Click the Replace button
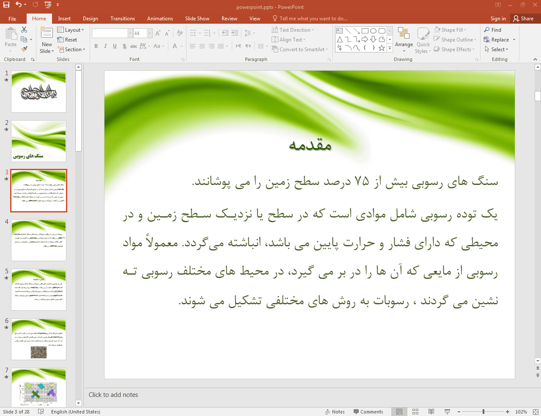541x416 pixels. [497, 40]
